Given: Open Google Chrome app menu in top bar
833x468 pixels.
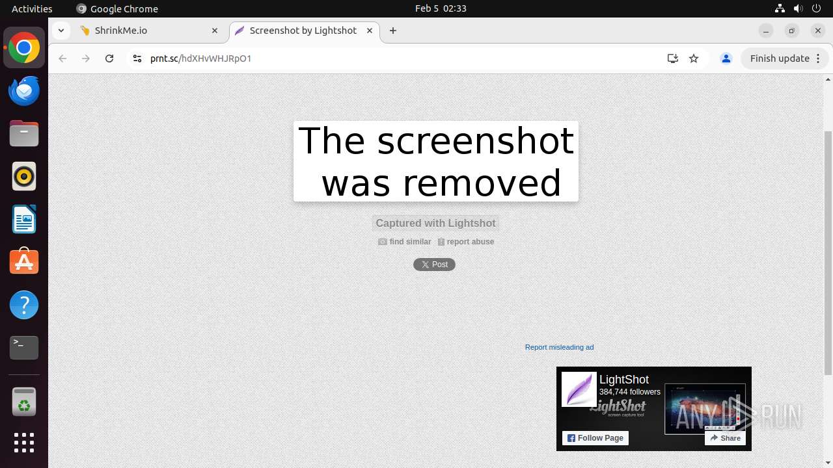Looking at the screenshot, I should click(117, 8).
